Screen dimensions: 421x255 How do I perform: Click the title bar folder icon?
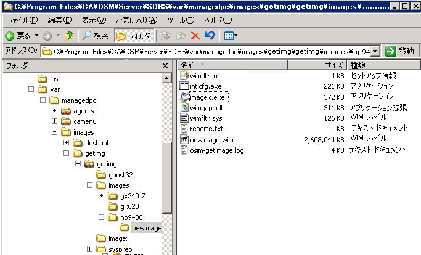click(x=8, y=6)
